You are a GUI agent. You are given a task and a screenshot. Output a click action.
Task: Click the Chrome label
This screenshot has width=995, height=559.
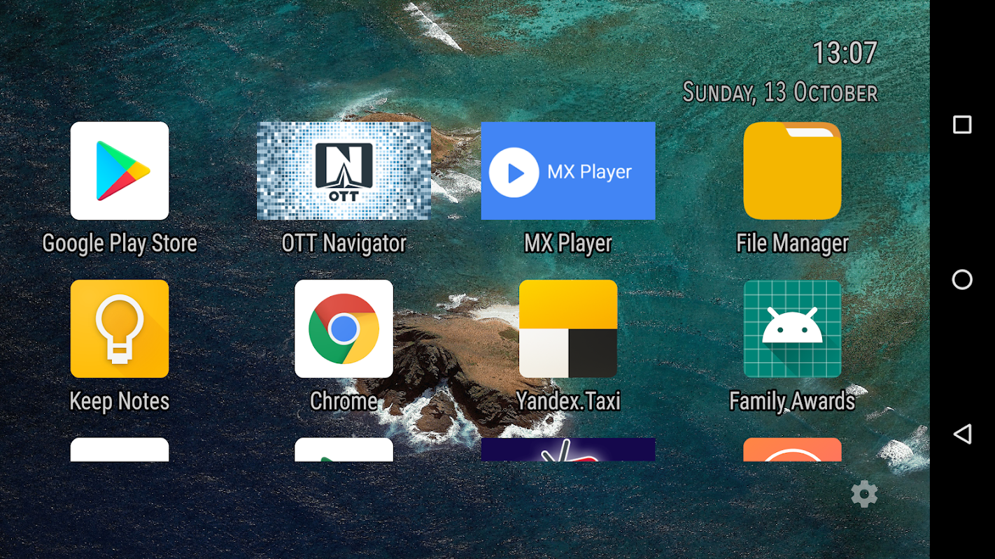(344, 401)
